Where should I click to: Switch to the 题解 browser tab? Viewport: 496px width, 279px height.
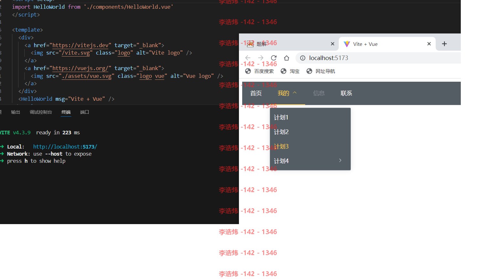click(289, 44)
